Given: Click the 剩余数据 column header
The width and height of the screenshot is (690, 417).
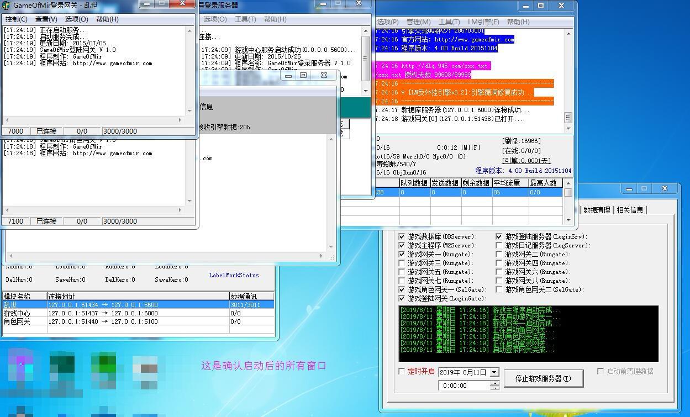Looking at the screenshot, I should (476, 183).
